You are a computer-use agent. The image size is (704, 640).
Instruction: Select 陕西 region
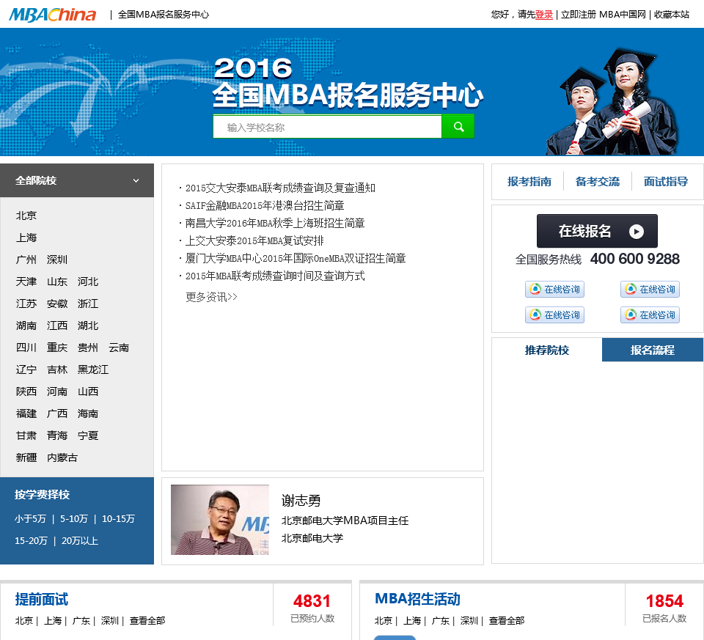(26, 391)
